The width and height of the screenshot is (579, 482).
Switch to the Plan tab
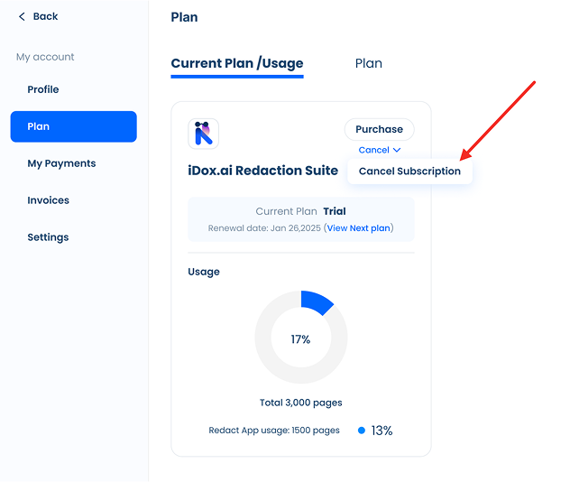click(368, 63)
